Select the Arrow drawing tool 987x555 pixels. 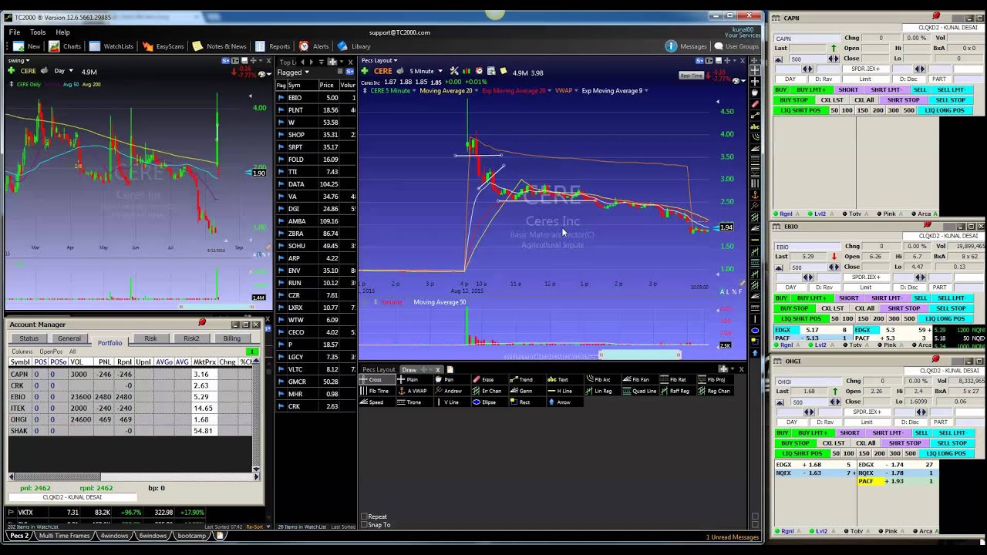pos(564,402)
